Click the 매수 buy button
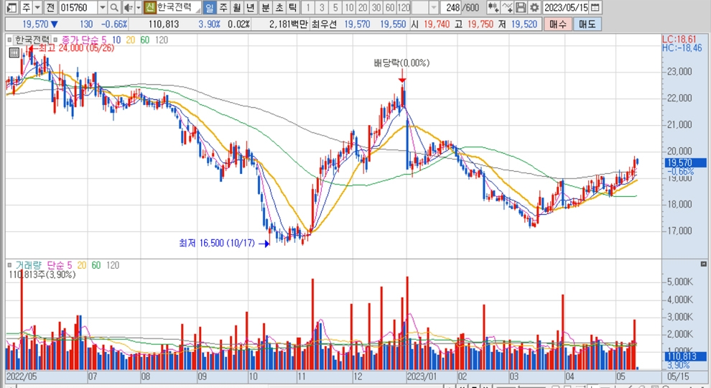Viewport: 711px width, 388px height. pyautogui.click(x=557, y=24)
